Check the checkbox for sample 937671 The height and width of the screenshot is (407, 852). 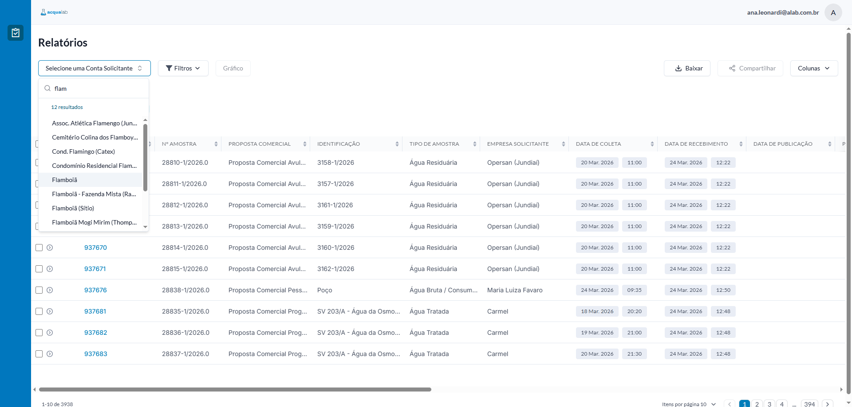[x=39, y=269]
